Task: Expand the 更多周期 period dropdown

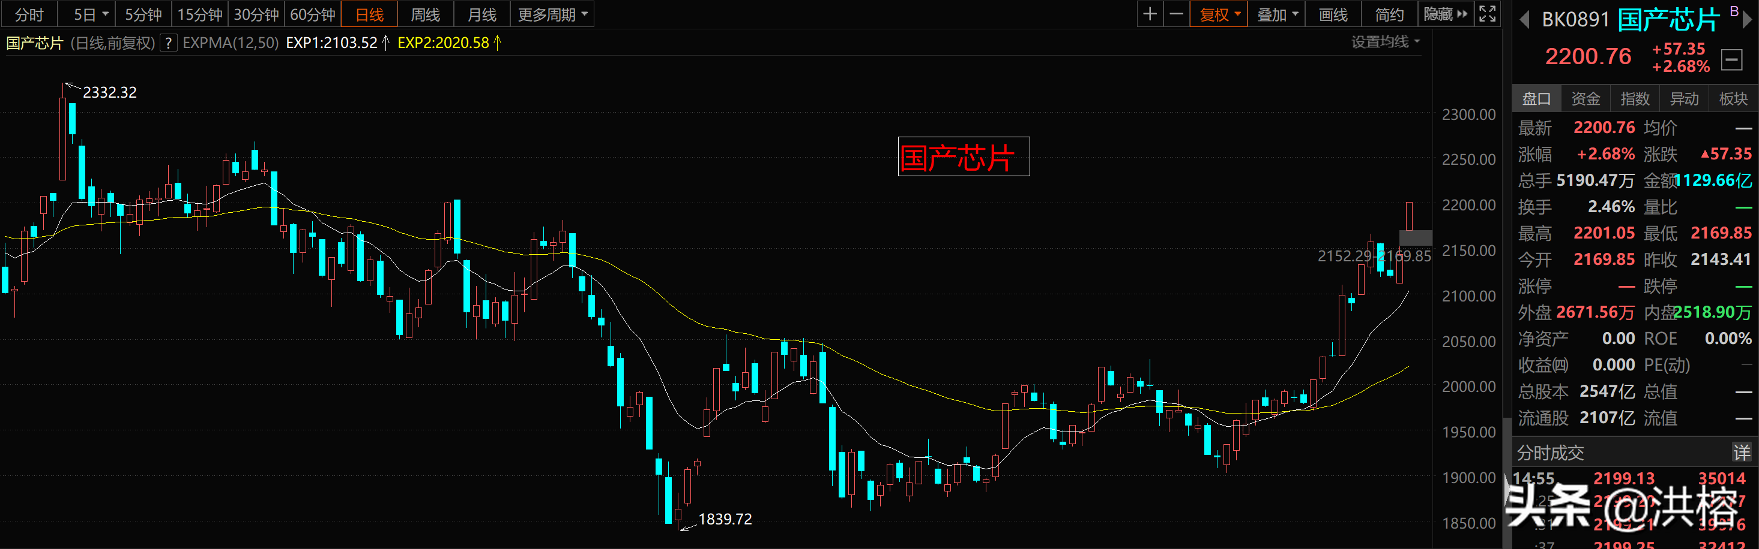Action: [x=552, y=14]
